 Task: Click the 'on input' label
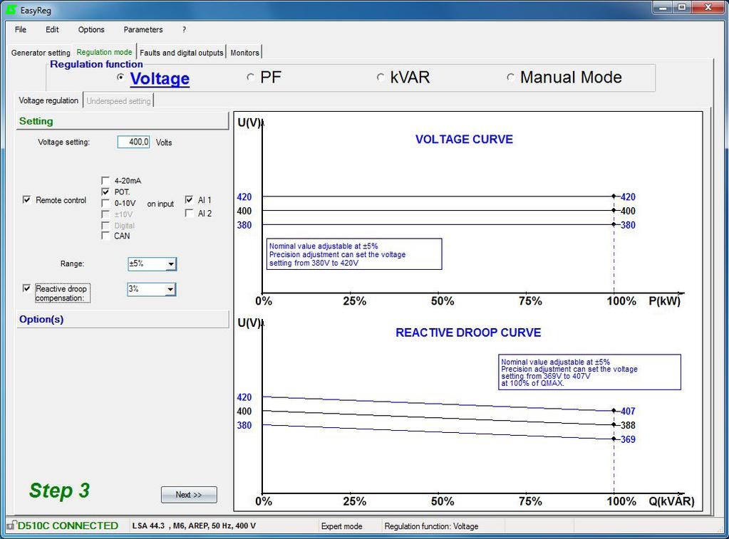(160, 204)
